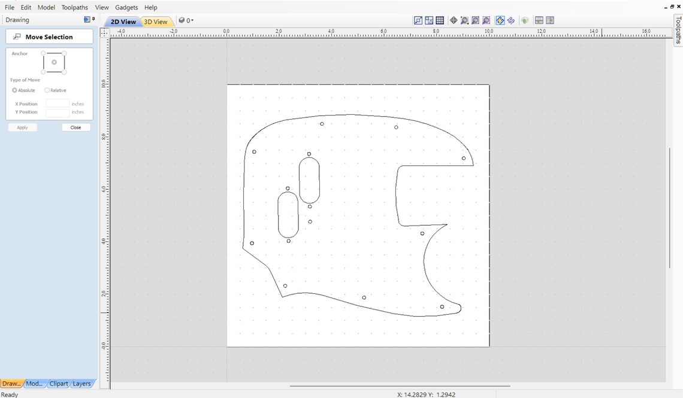Click the toggle vector visibility icon
Screen dimensions: 683x398
[x=511, y=20]
